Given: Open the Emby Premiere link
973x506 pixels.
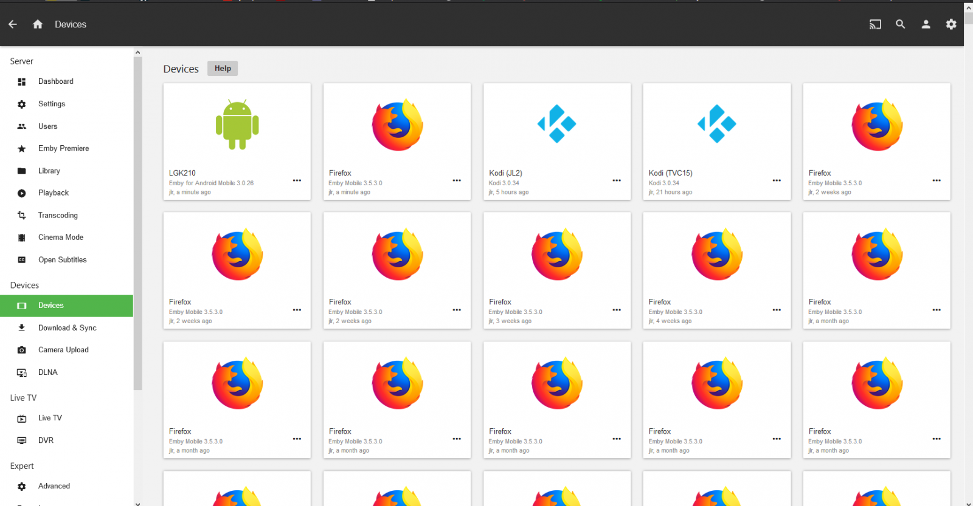Looking at the screenshot, I should pyautogui.click(x=63, y=148).
